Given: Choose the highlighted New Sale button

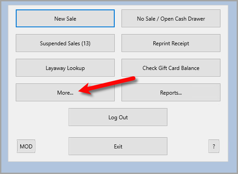Looking at the screenshot, I should [x=65, y=18].
